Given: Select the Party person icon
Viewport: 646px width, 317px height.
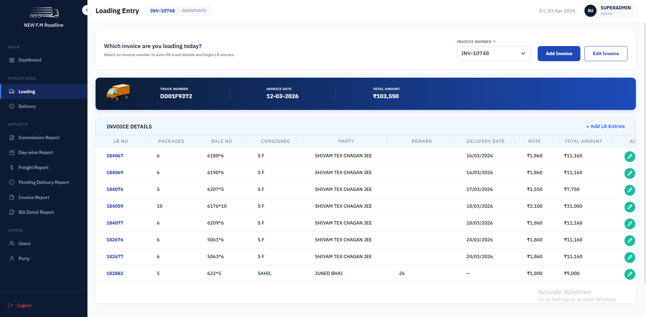Looking at the screenshot, I should 11,258.
